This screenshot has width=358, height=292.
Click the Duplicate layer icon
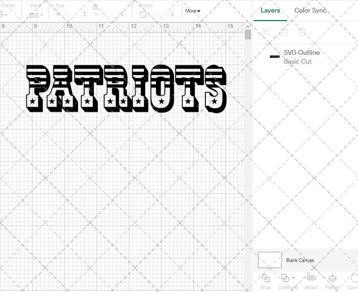(x=284, y=32)
